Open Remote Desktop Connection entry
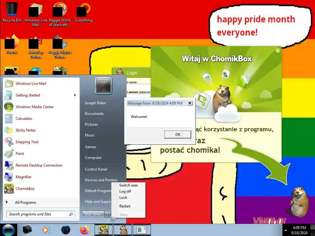The height and width of the screenshot is (236, 315). click(x=42, y=165)
